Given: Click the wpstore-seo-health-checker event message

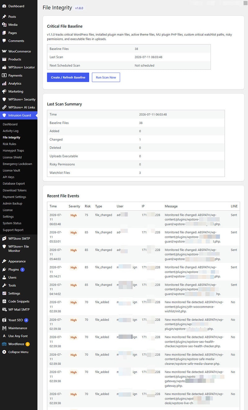Looking at the screenshot, I should point(194,341).
